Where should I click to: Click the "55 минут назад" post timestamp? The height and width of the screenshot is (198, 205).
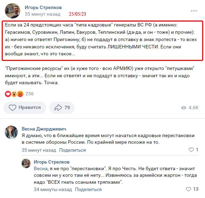[x=42, y=14]
